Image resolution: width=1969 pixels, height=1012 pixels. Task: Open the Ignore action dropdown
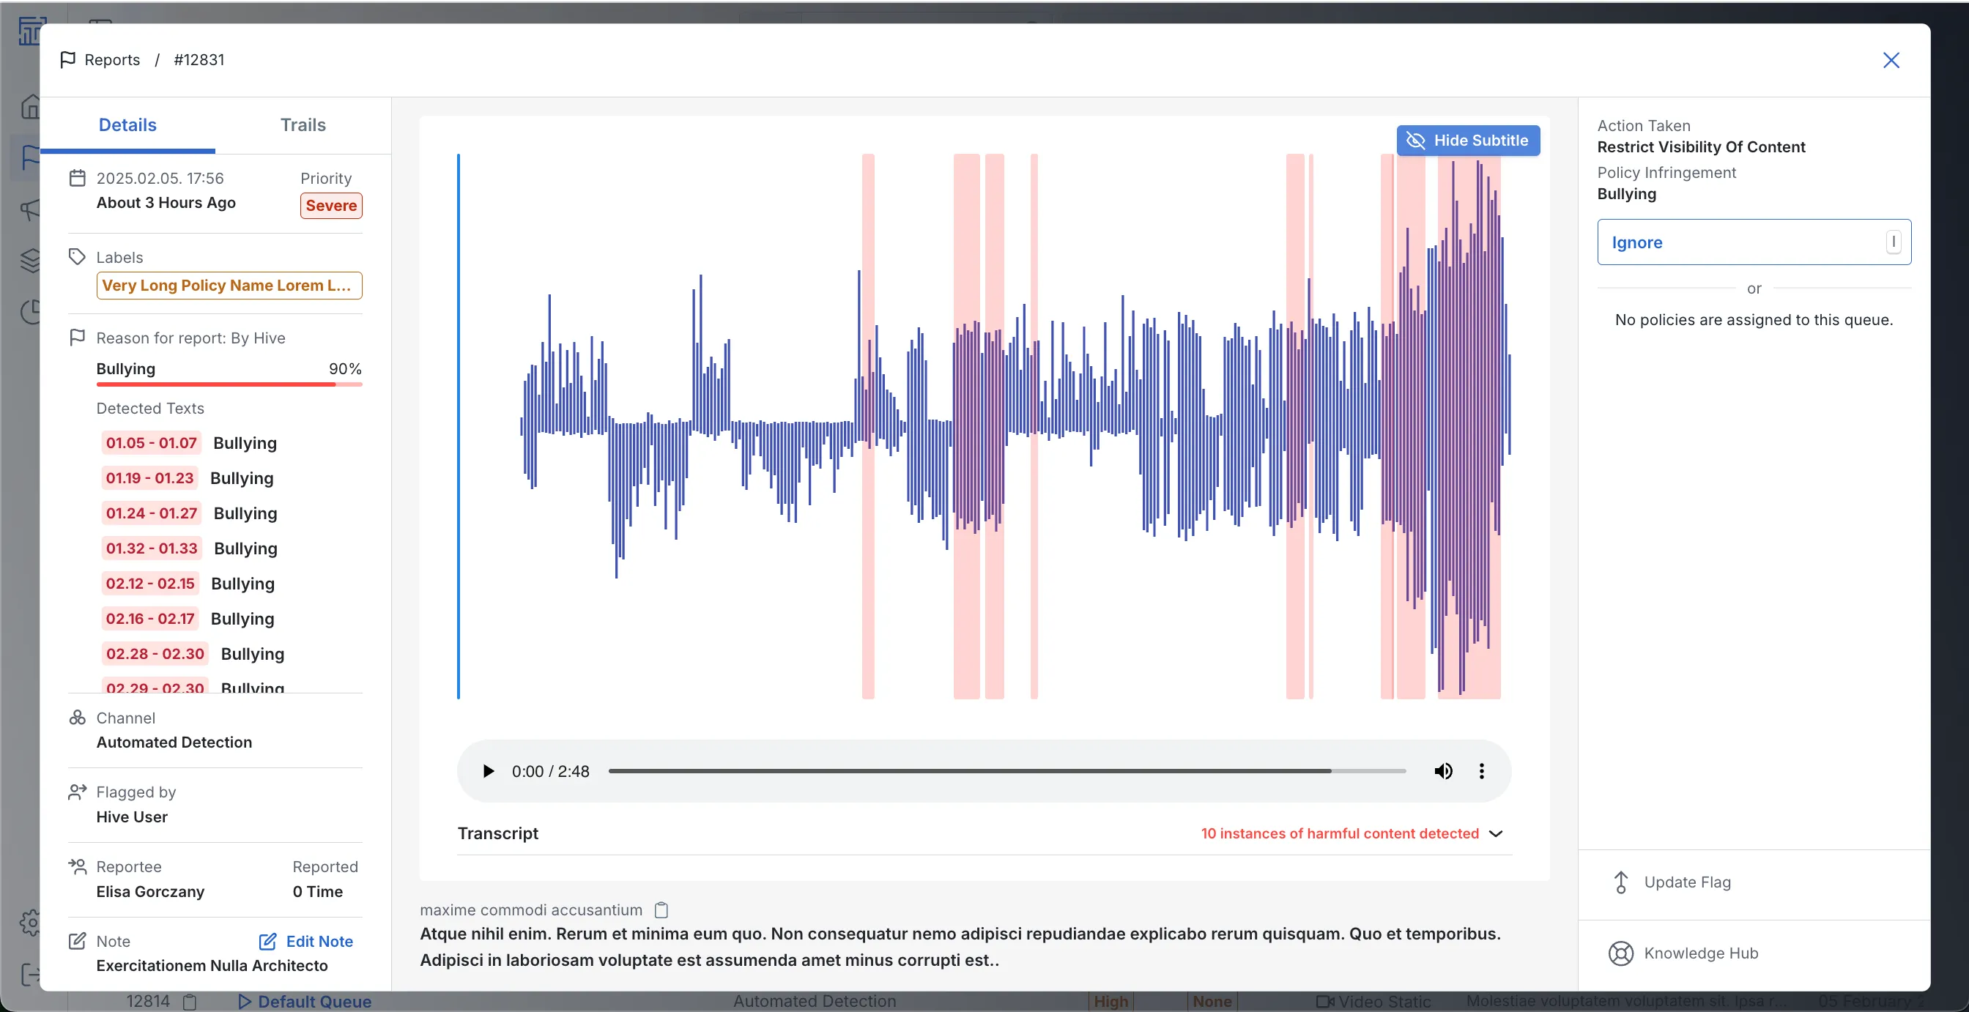pyautogui.click(x=1754, y=242)
